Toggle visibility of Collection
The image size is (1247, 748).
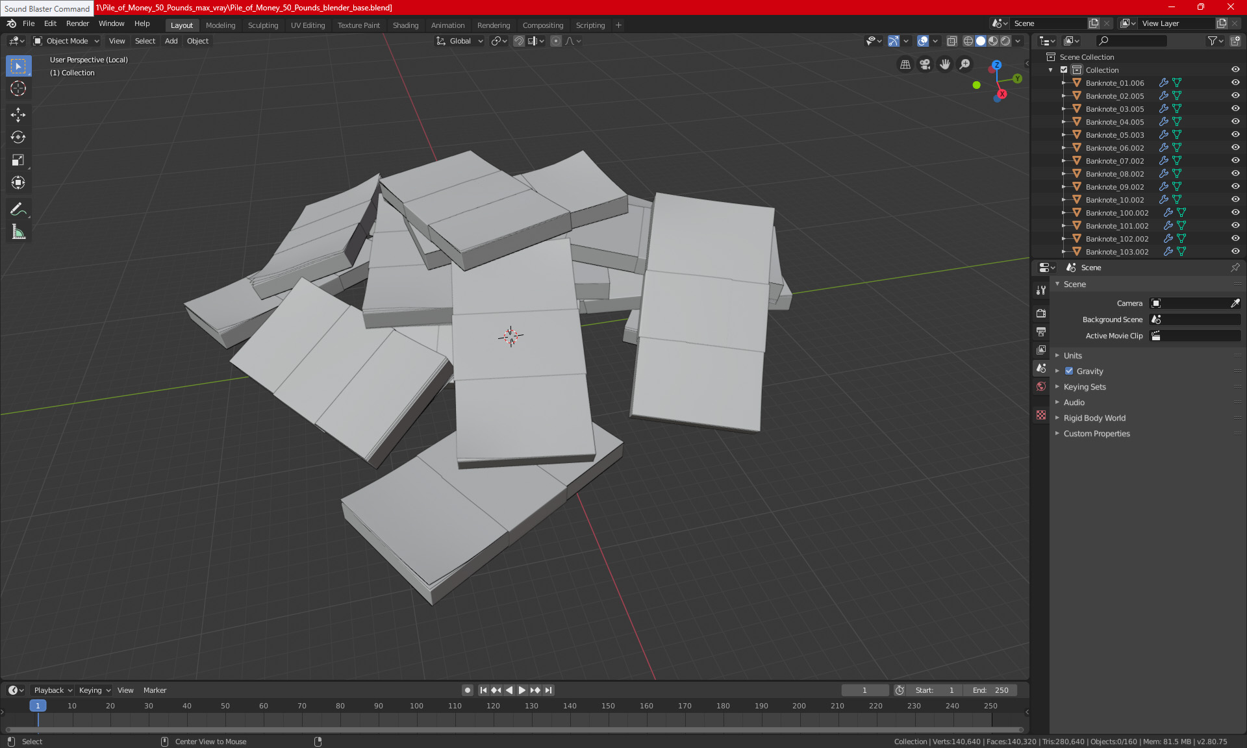tap(1235, 69)
